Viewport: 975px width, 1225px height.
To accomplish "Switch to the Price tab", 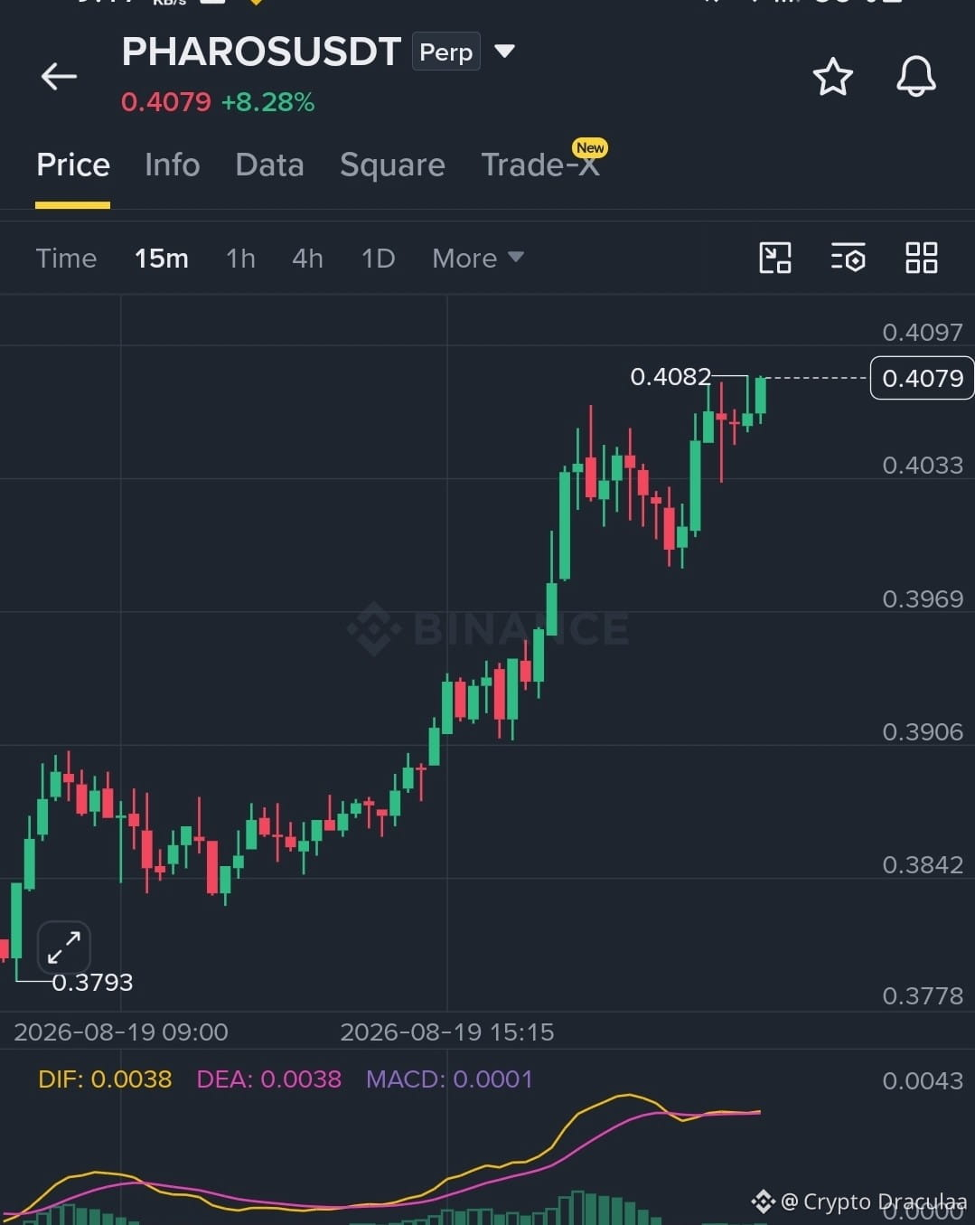I will tap(73, 165).
